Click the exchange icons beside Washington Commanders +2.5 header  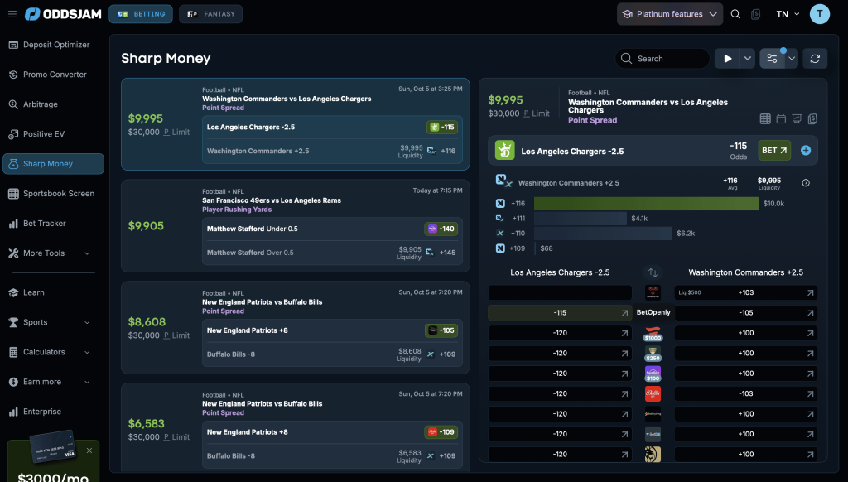pos(504,181)
